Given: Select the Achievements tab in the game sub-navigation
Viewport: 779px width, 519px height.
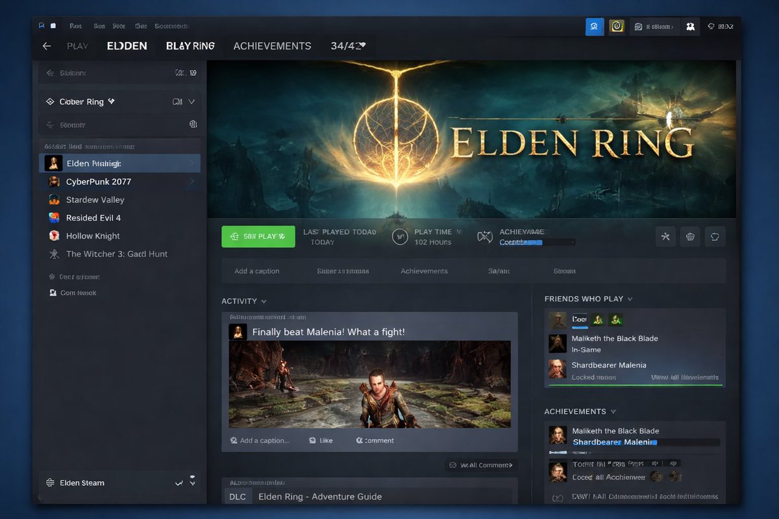Looking at the screenshot, I should [x=424, y=271].
